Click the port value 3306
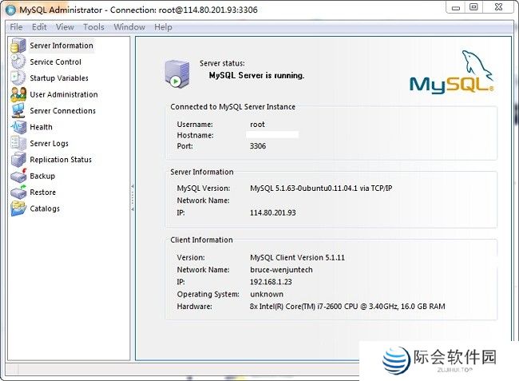Image resolution: width=519 pixels, height=381 pixels. point(258,146)
